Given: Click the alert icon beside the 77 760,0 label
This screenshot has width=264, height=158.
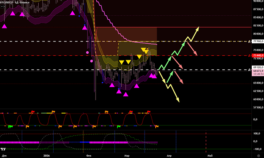Looking at the screenshot, I should [249, 41].
